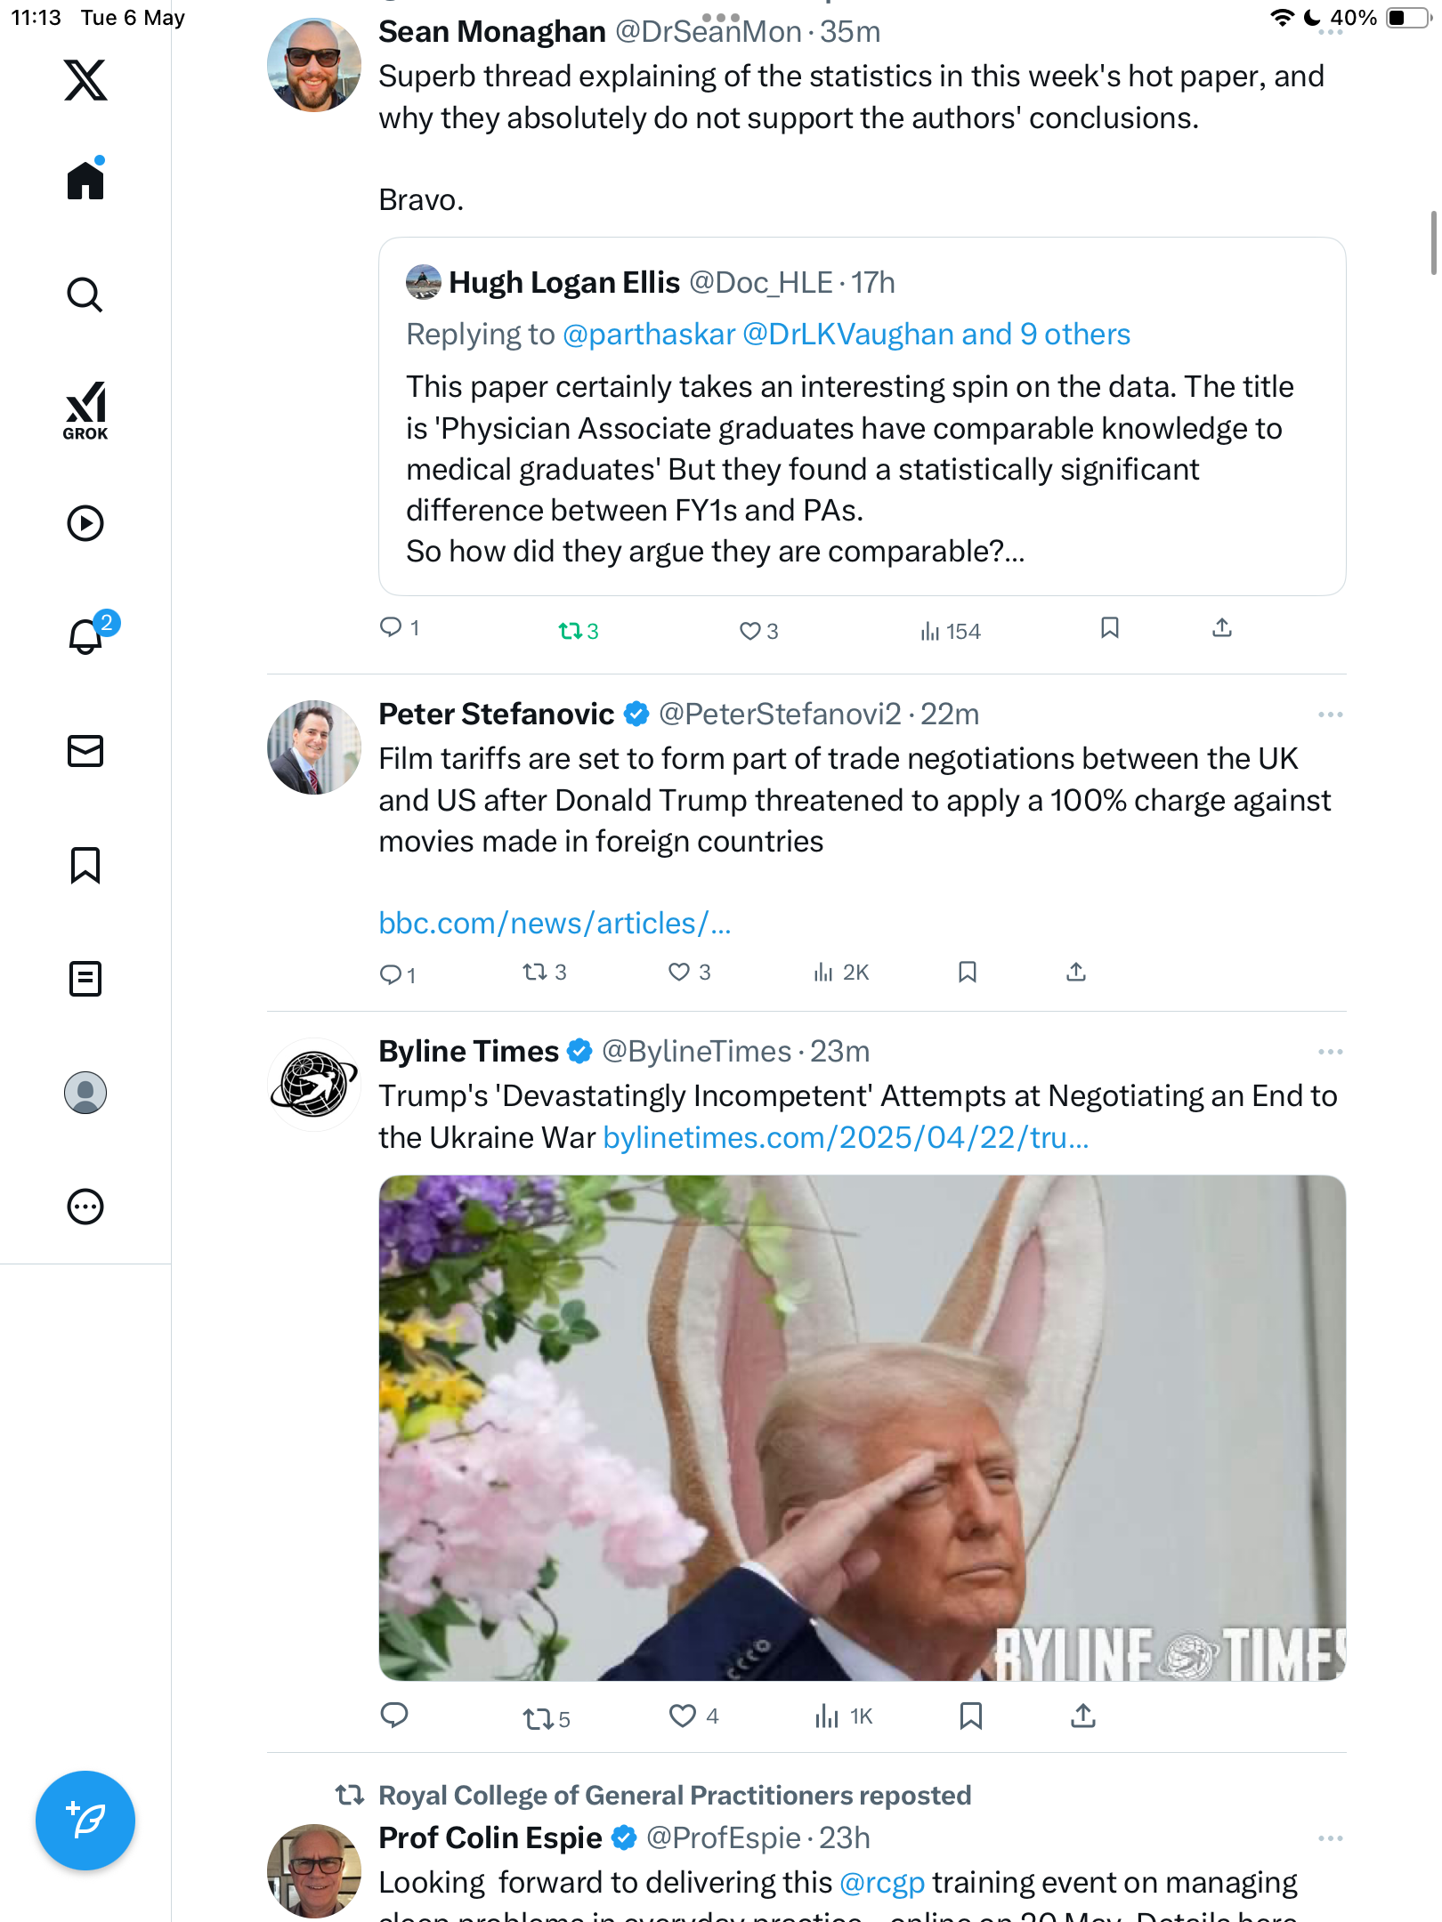Open the search page via magnifier icon
1442x1922 pixels.
click(85, 295)
